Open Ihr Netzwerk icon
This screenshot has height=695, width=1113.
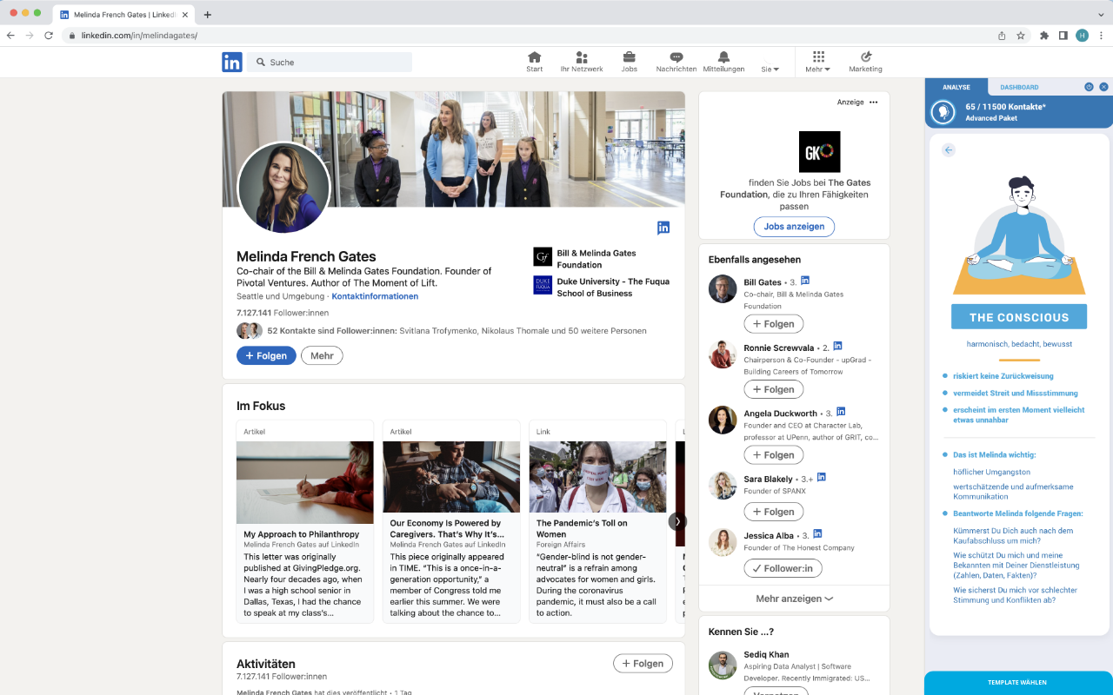pyautogui.click(x=582, y=57)
